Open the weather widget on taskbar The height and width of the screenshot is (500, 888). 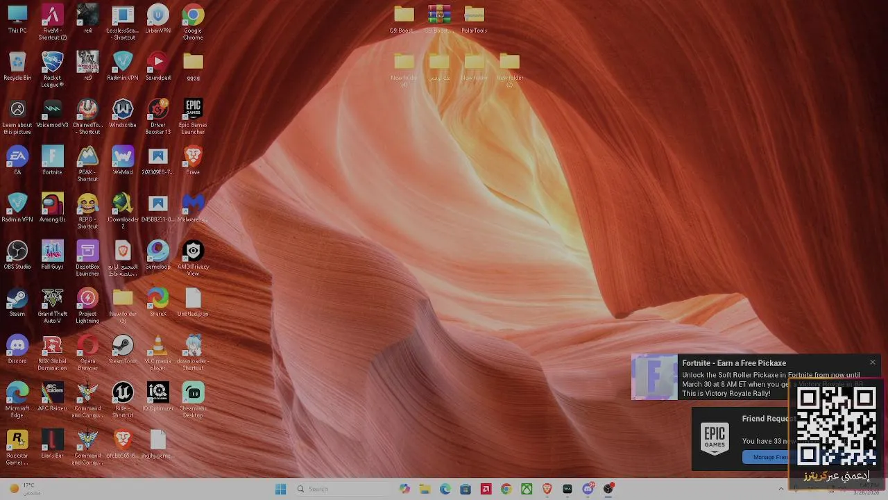point(24,489)
